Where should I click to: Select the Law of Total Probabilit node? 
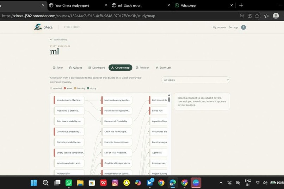tap(117, 153)
